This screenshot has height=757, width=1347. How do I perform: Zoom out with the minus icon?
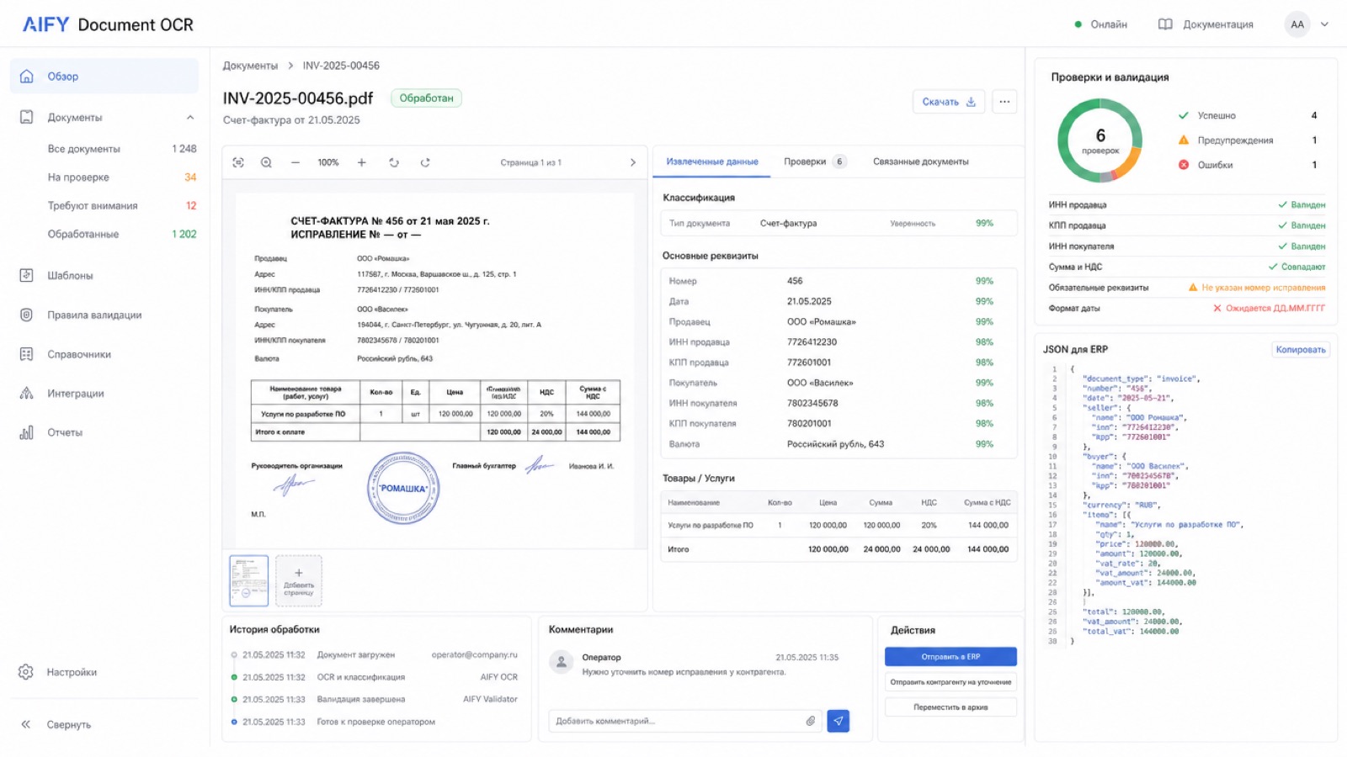[295, 162]
